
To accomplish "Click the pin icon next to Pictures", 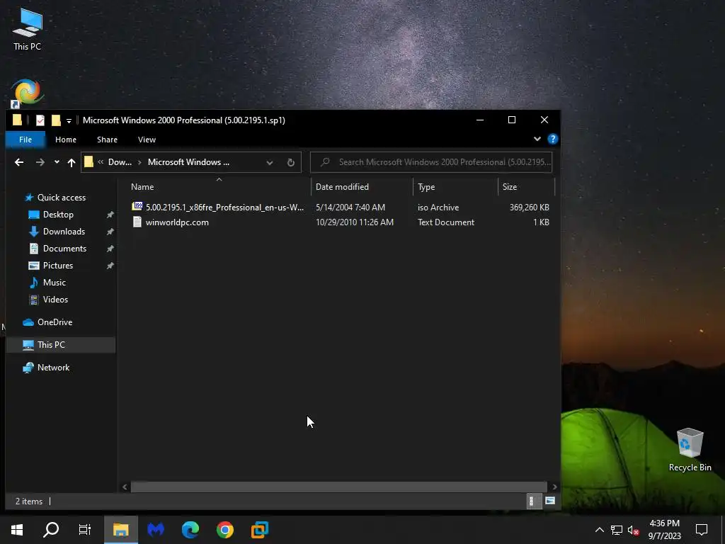I will (x=110, y=266).
